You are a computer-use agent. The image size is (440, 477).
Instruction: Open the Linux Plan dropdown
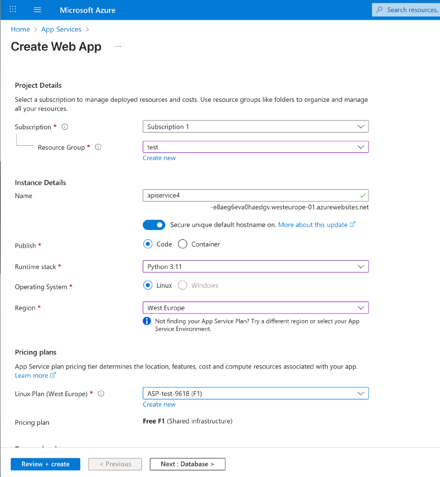pos(256,393)
